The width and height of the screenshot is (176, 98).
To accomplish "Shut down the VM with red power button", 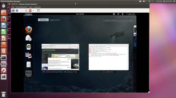I will tap(30, 10).
